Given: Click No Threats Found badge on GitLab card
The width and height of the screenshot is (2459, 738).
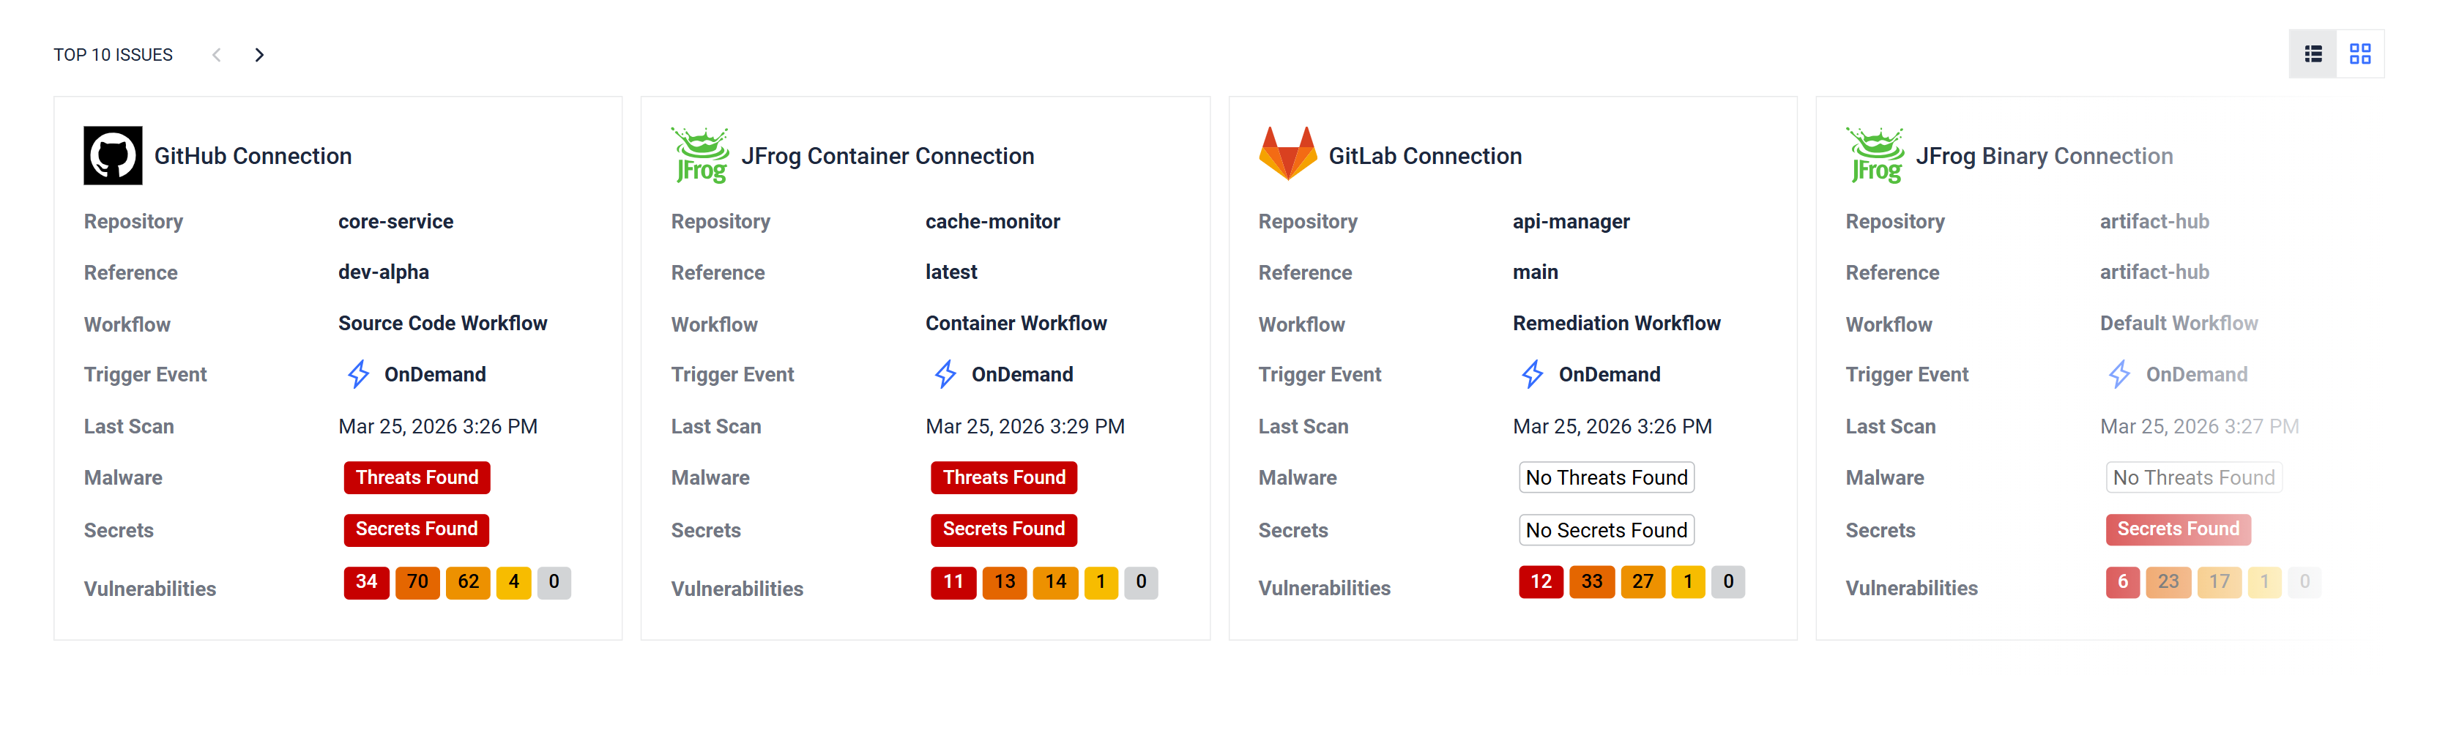Looking at the screenshot, I should click(1606, 477).
